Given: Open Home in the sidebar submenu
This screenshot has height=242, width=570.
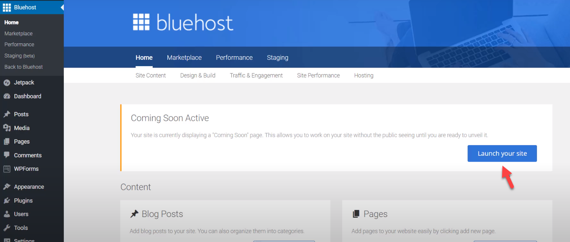Looking at the screenshot, I should click(11, 22).
